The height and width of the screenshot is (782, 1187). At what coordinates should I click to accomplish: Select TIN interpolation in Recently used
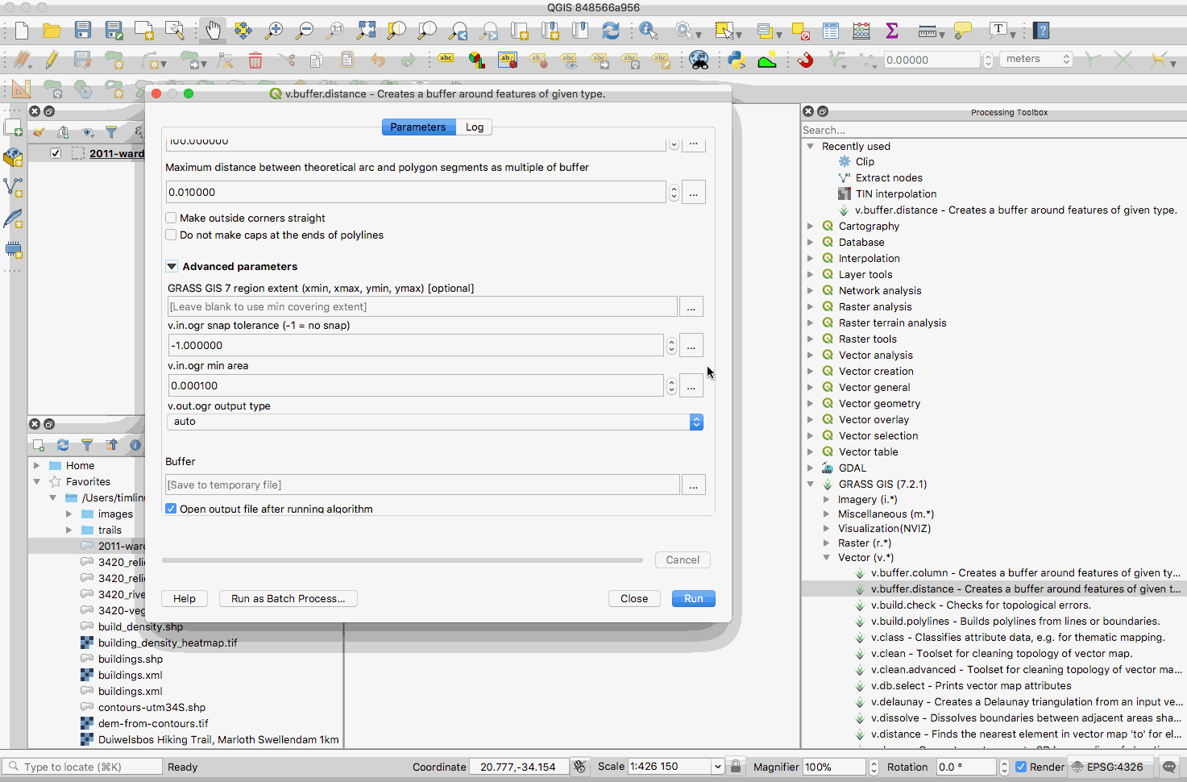(x=895, y=193)
